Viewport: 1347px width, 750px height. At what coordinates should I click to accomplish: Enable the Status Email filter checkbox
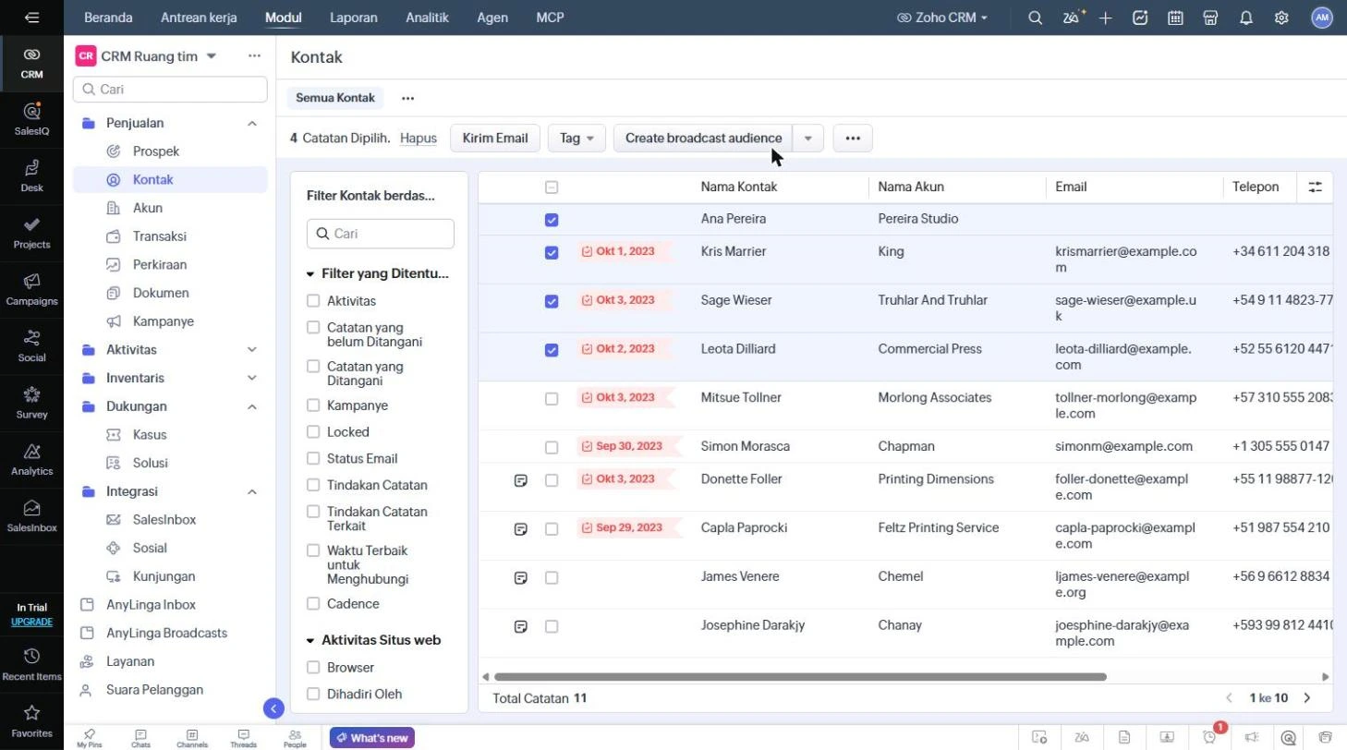[x=313, y=458]
